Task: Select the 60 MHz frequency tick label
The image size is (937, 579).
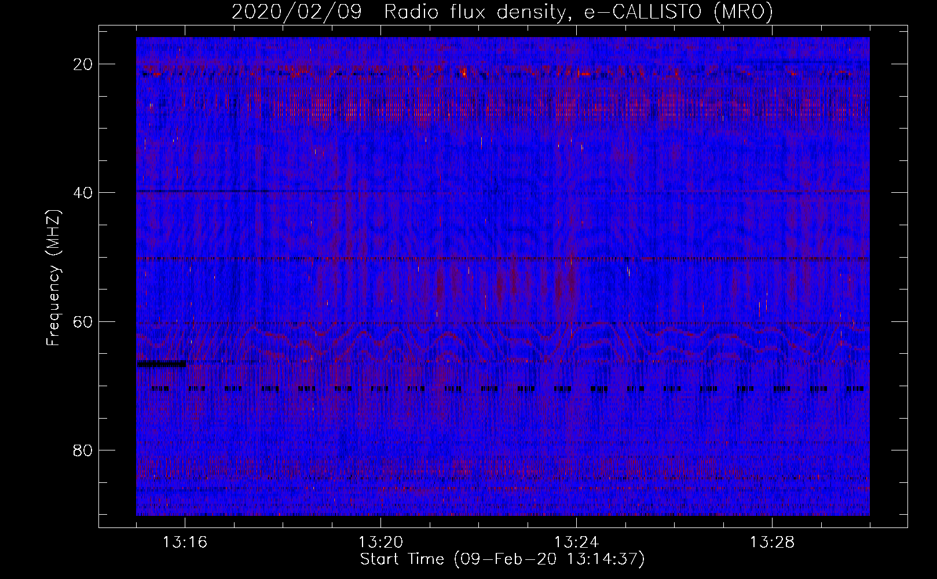Action: click(83, 321)
